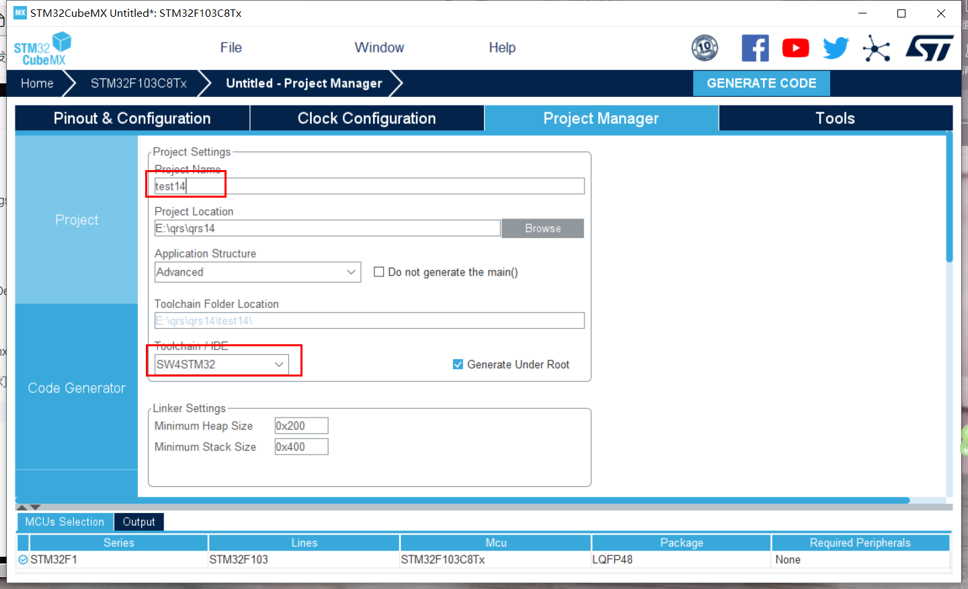Toggle Do not generate the main() checkbox
Viewport: 968px width, 589px height.
tap(379, 272)
